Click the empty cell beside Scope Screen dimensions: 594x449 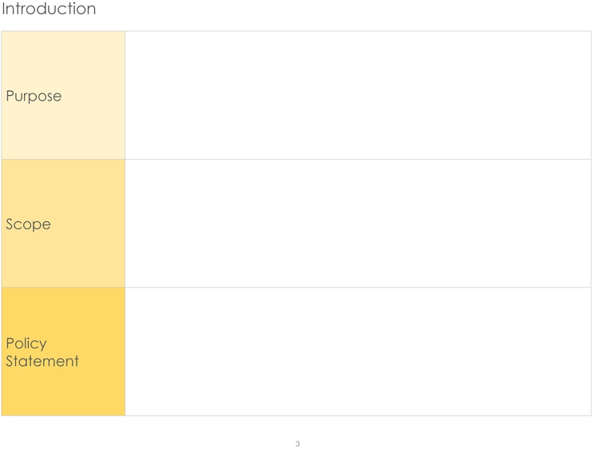(358, 224)
